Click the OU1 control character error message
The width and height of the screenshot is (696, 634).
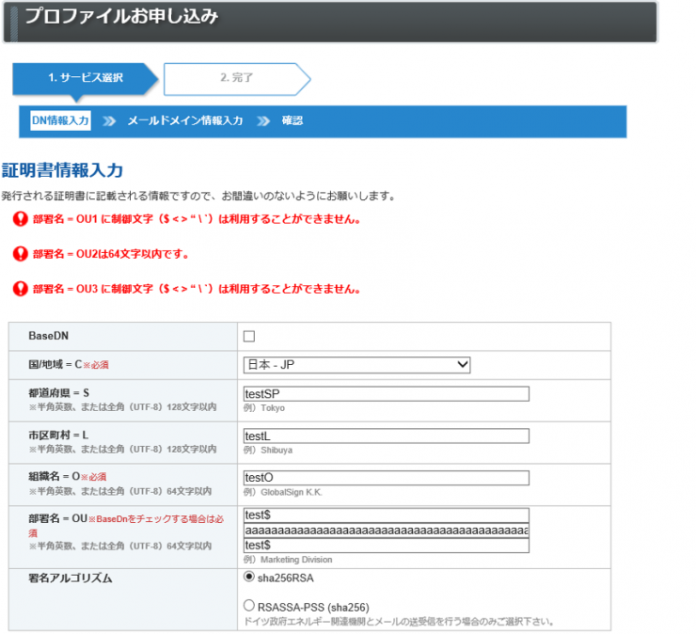pos(197,219)
